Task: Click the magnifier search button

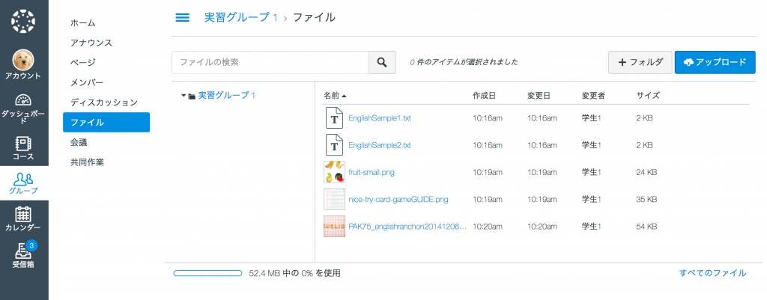Action: (x=382, y=63)
